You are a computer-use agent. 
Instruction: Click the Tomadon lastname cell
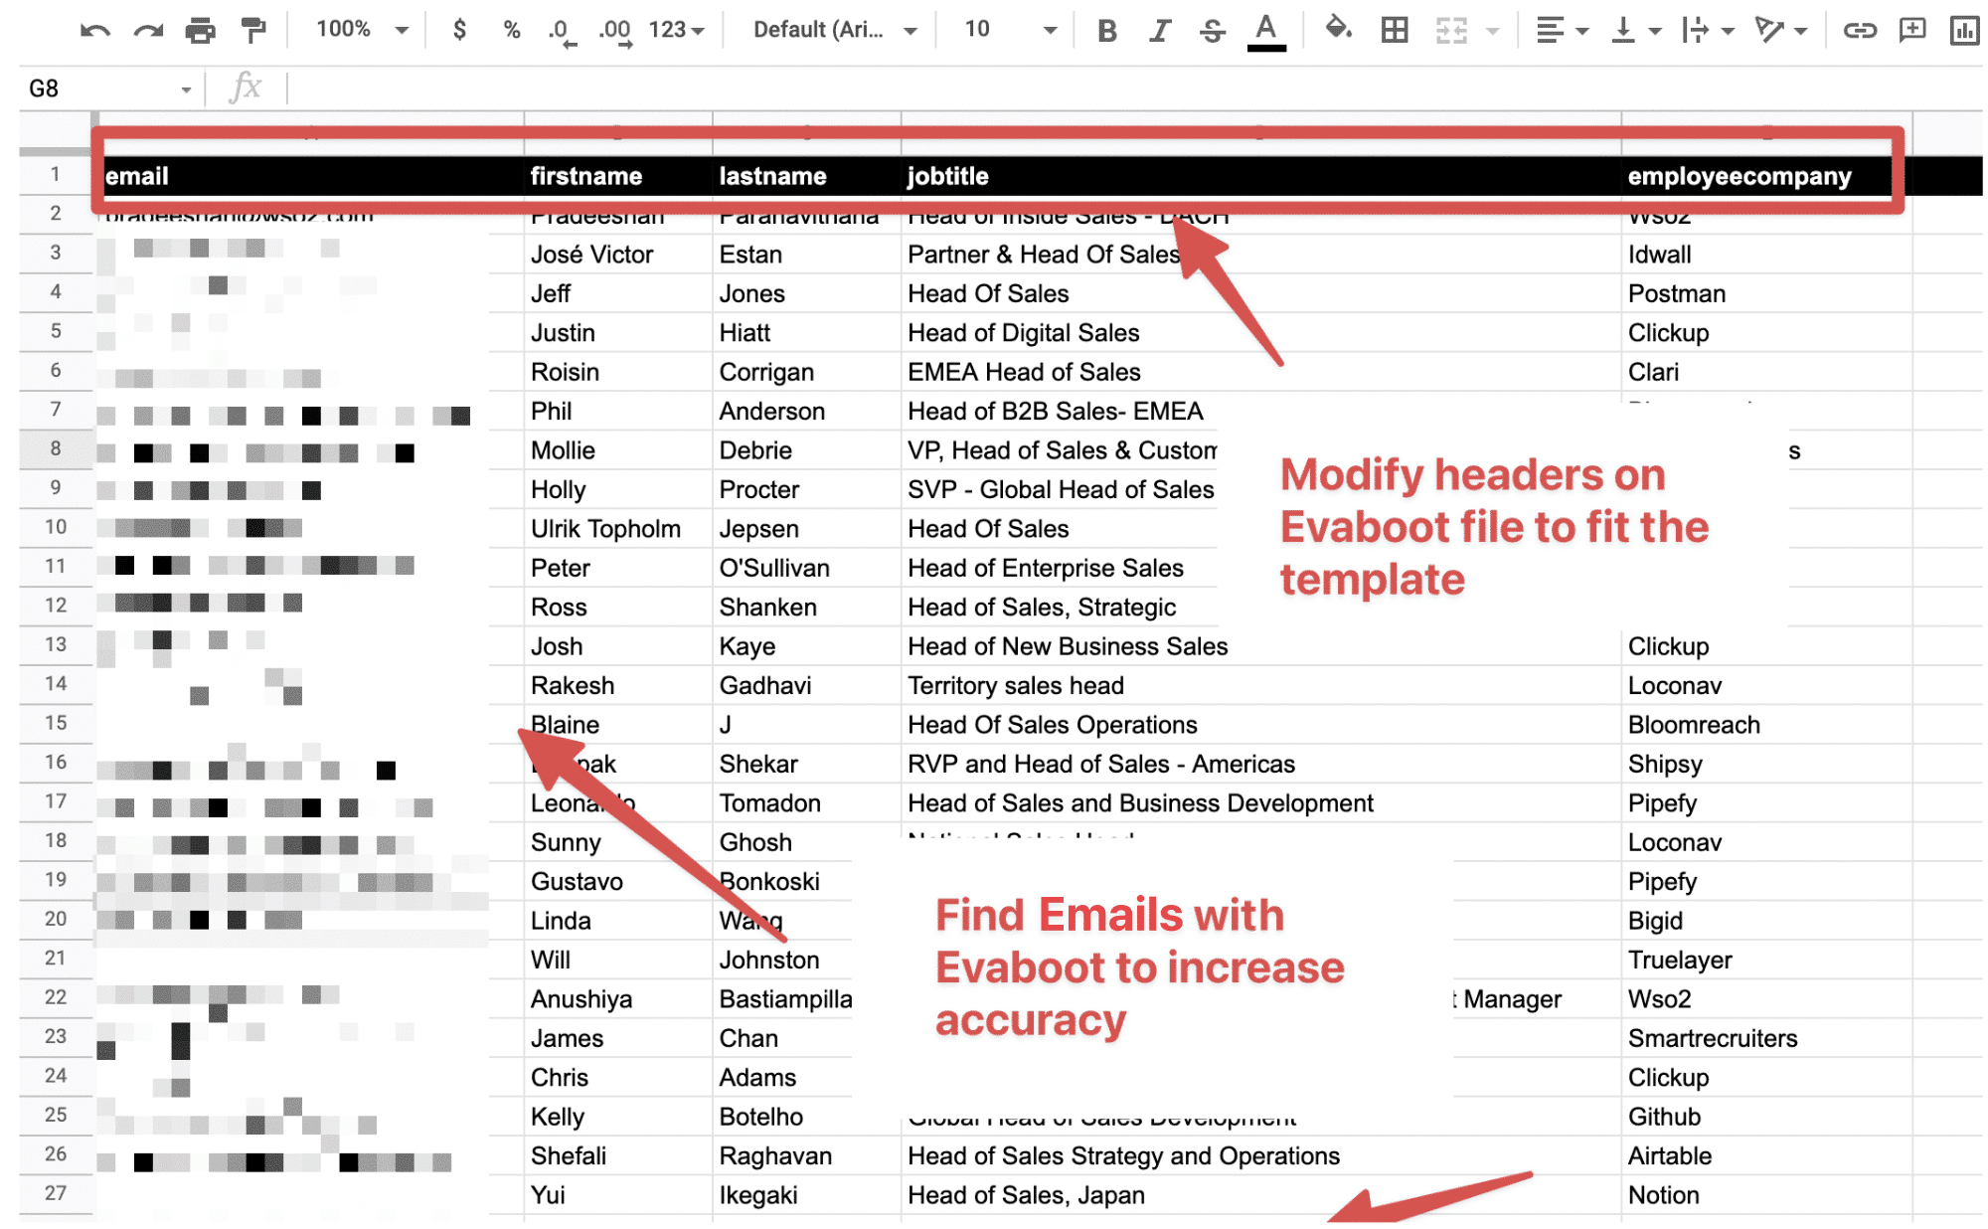807,803
